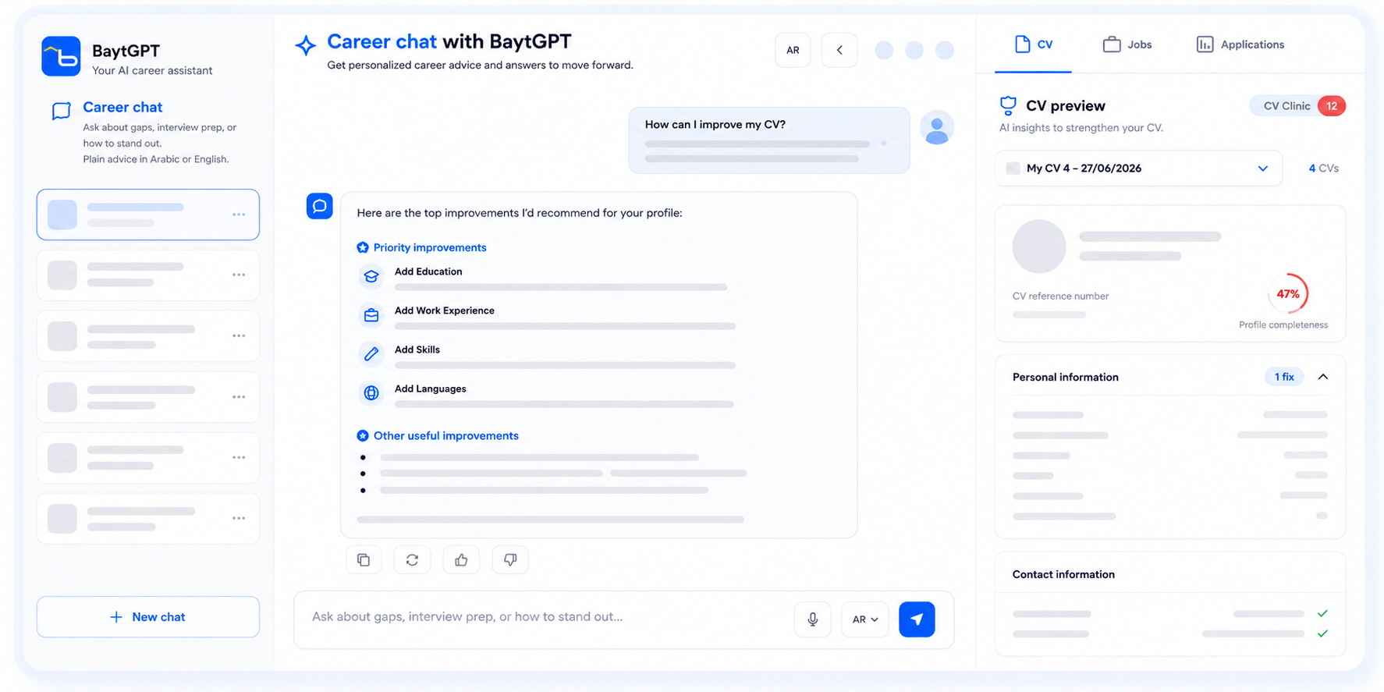Screen dimensions: 1384x692
Task: Click the back chevron in chat header
Action: pyautogui.click(x=839, y=50)
